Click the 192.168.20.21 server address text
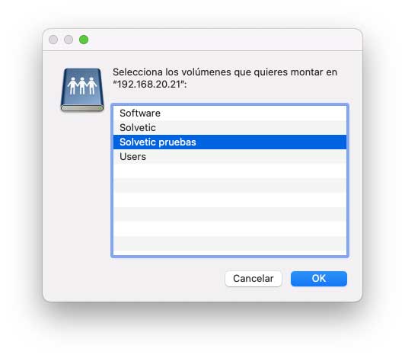This screenshot has height=358, width=405. coord(149,85)
